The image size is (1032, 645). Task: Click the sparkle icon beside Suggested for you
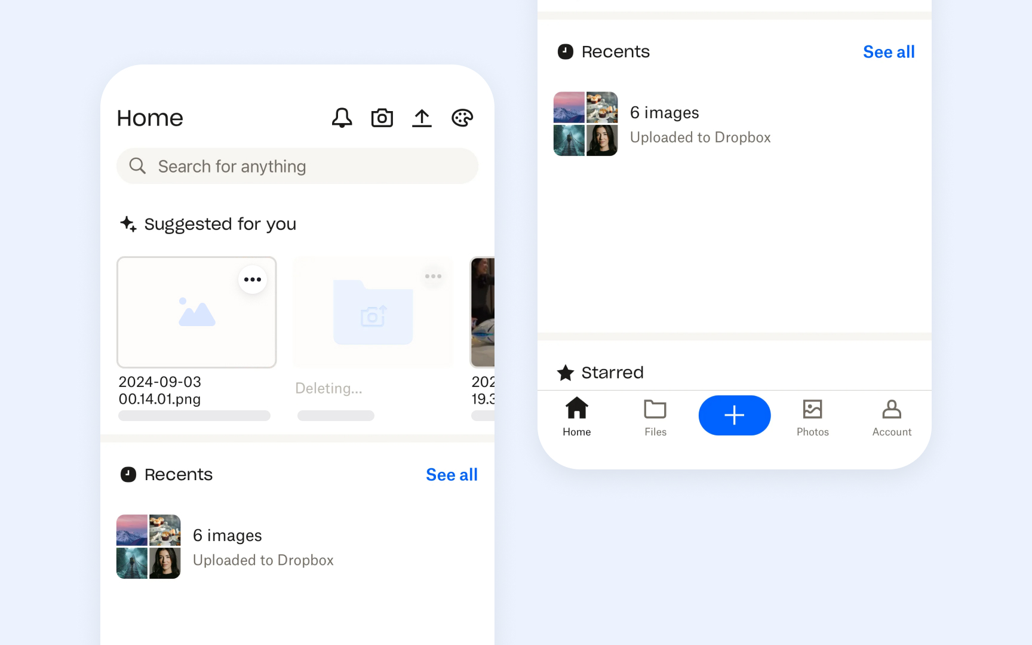pyautogui.click(x=128, y=224)
